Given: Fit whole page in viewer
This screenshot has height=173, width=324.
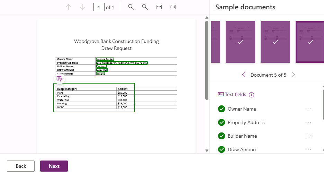Looking at the screenshot, I should click(172, 7).
